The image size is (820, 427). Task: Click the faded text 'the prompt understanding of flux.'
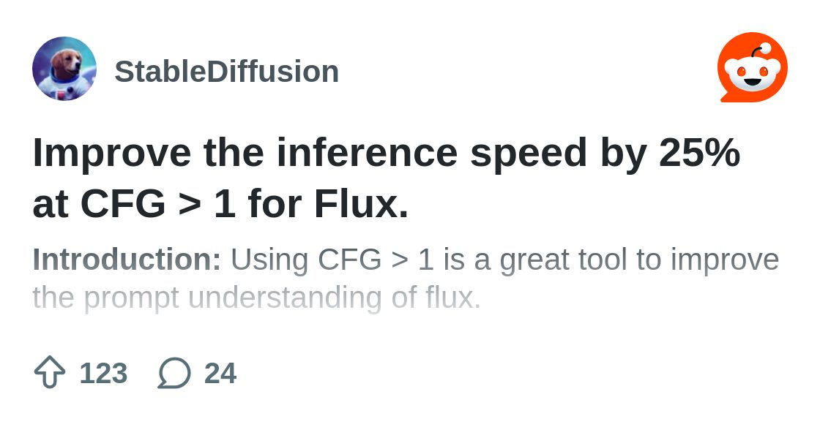pos(256,298)
